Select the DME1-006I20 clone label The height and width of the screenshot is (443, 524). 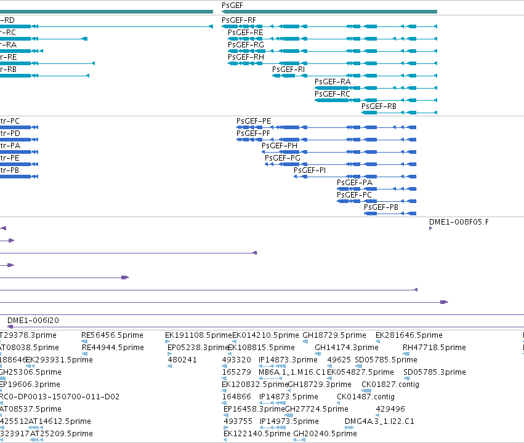[33, 321]
